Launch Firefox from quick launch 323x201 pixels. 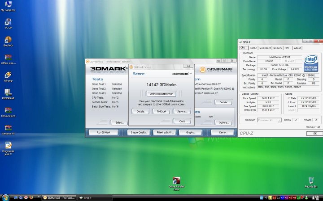click(x=31, y=197)
